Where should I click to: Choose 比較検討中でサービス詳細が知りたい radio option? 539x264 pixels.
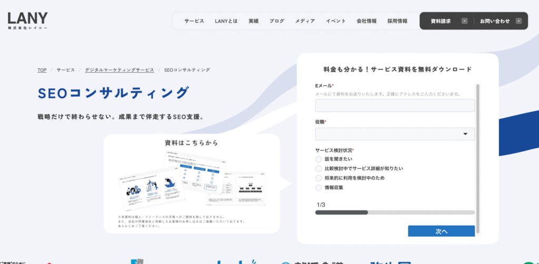[x=318, y=168]
